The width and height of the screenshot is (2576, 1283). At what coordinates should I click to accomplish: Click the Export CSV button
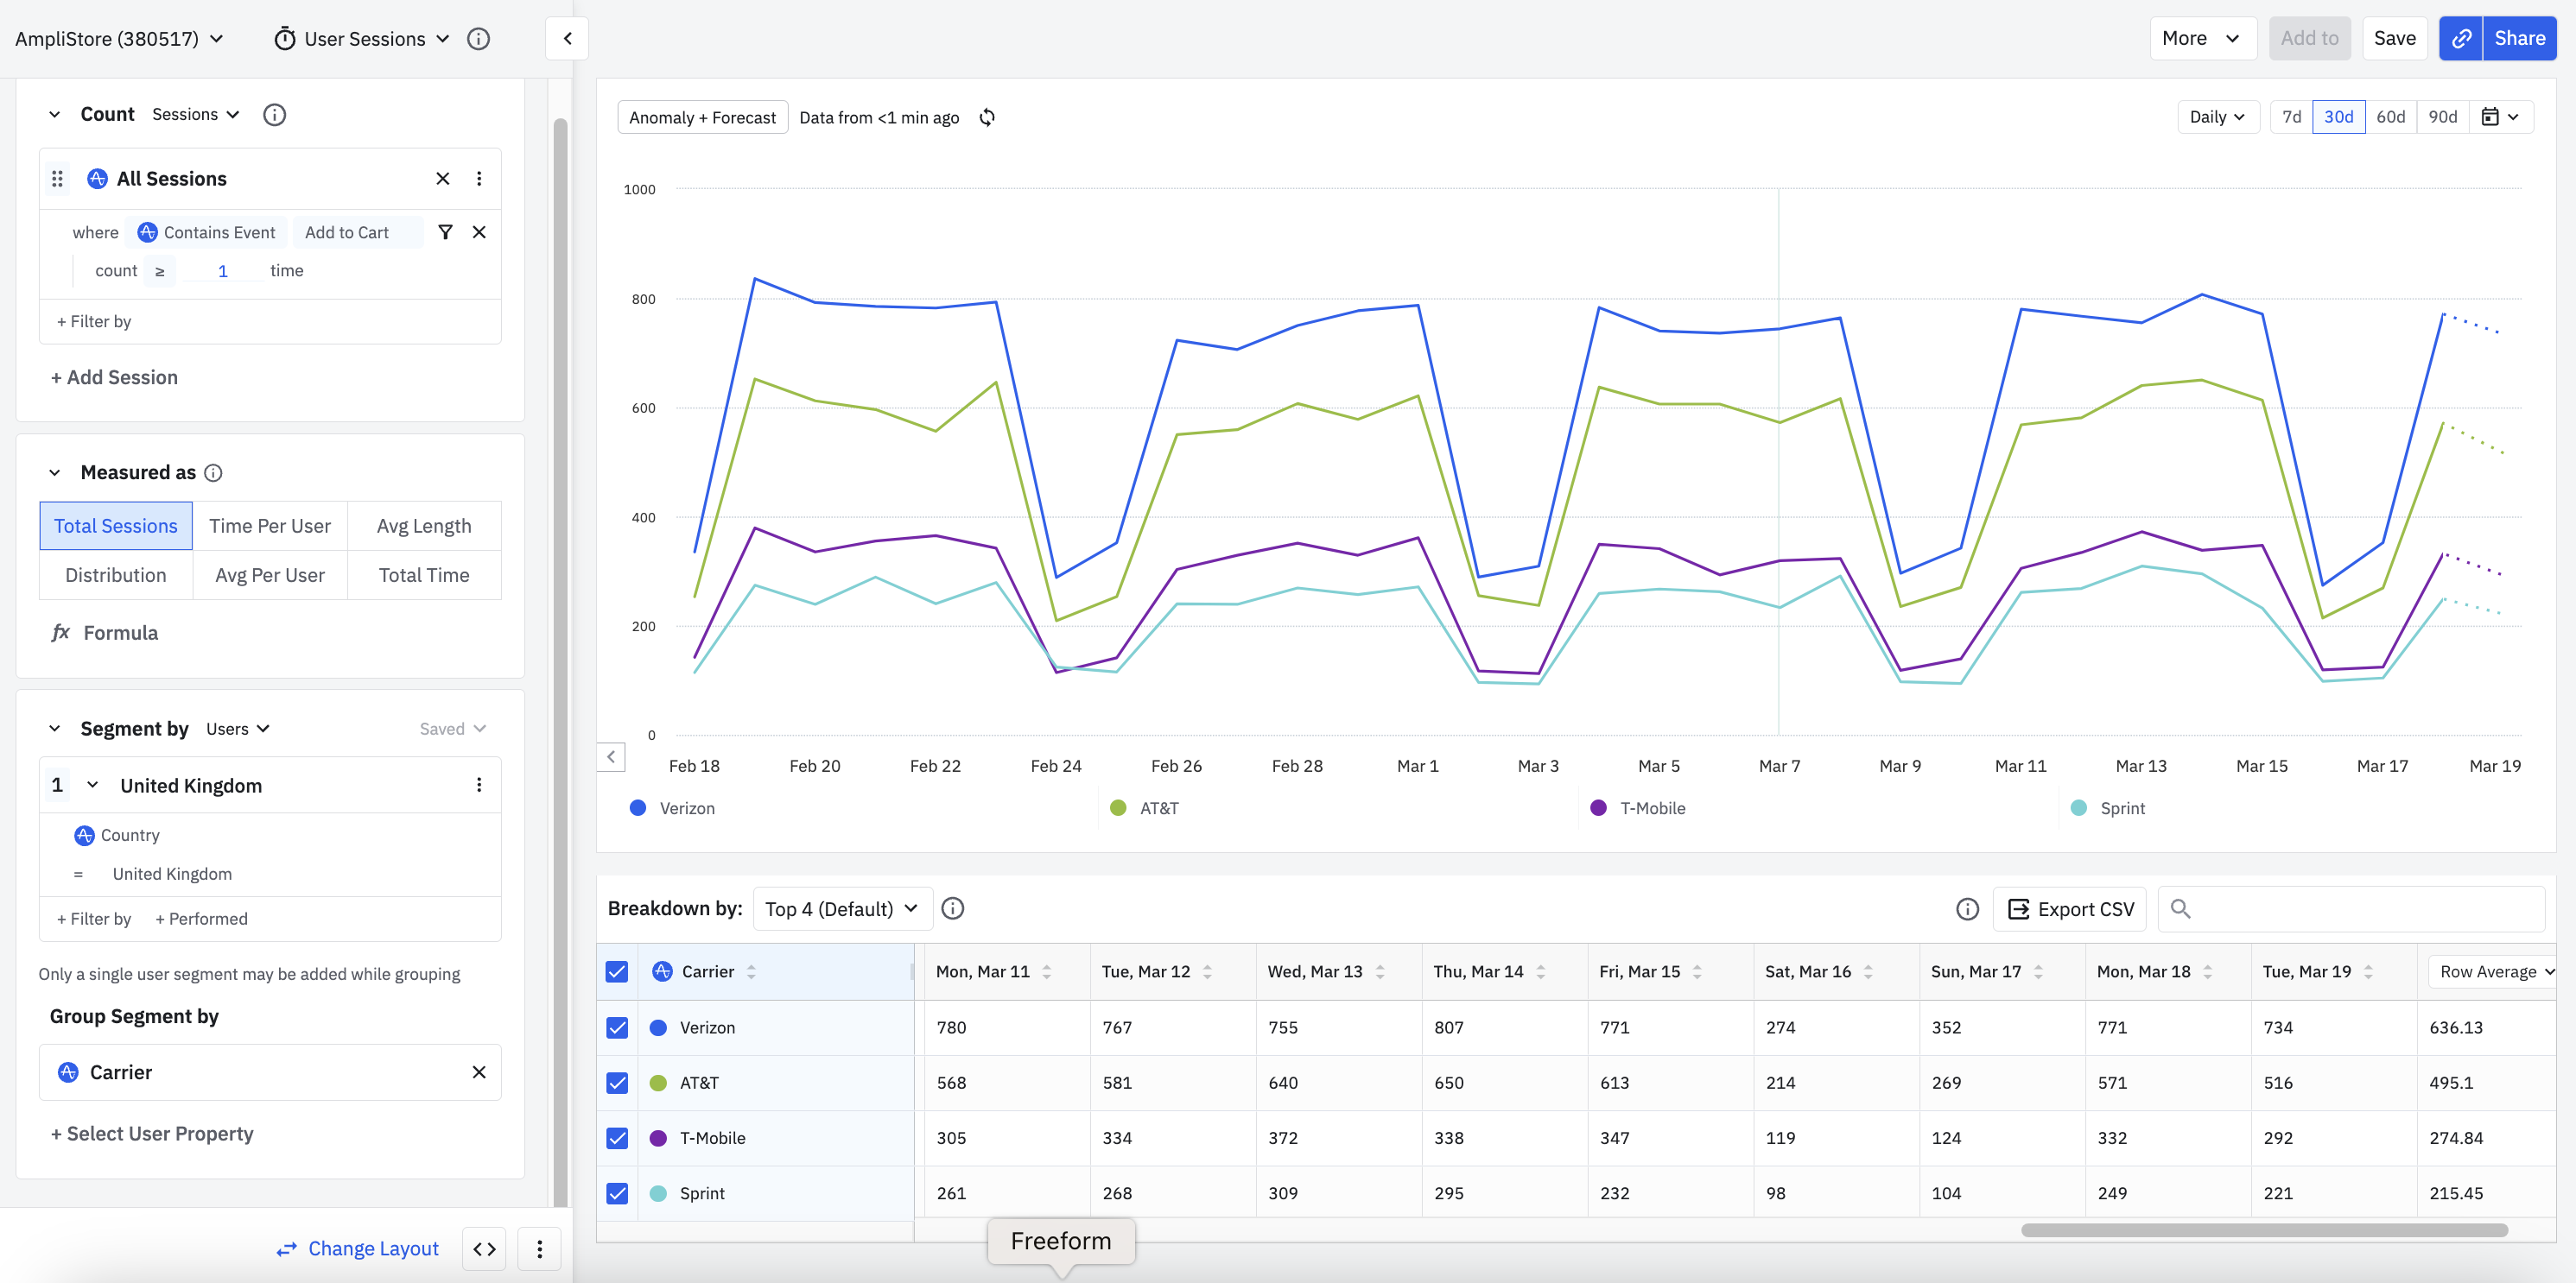(x=2070, y=908)
